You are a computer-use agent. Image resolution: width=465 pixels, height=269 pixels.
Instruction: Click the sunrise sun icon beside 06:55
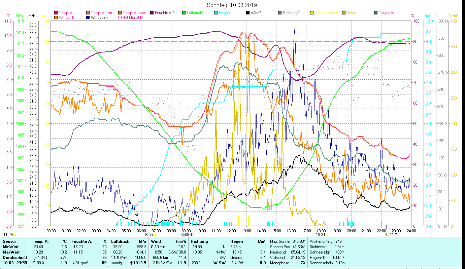[155, 234]
